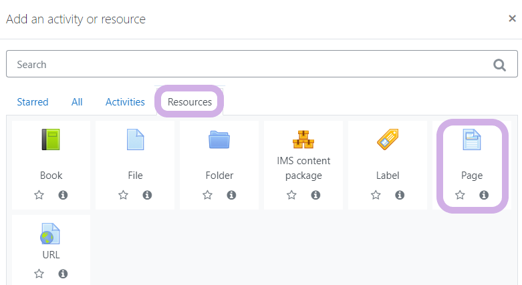Image resolution: width=522 pixels, height=285 pixels.
Task: Show info for the File resource
Action: click(147, 195)
